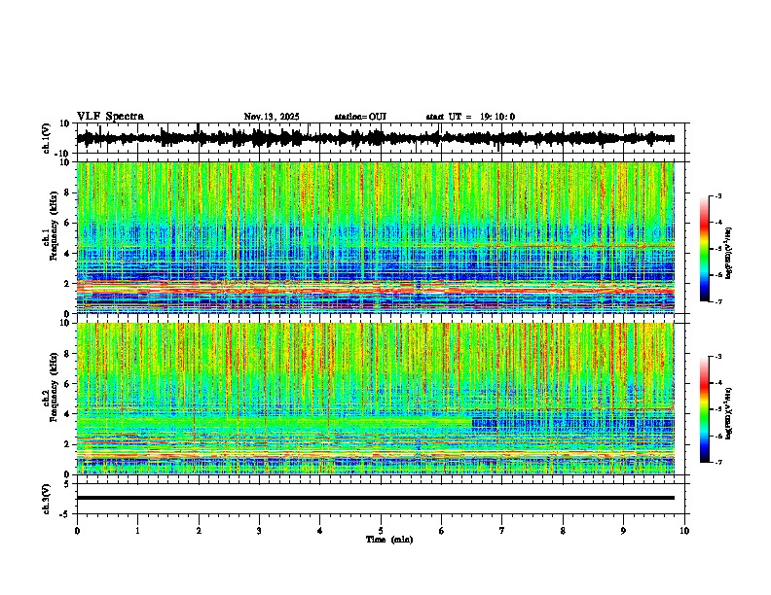Click the ch.3(V) axis label
Image resolution: width=771 pixels, height=595 pixels.
46,499
